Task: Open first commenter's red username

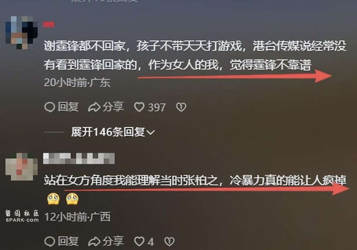Action: click(49, 25)
